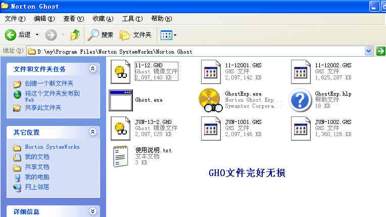Select the 11-12.GHO Ghost image icon
The width and height of the screenshot is (386, 217).
tap(120, 72)
